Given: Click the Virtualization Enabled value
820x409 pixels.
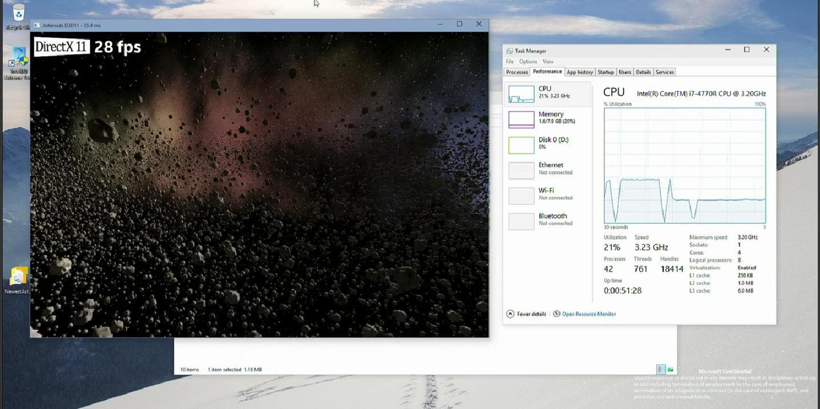Looking at the screenshot, I should click(x=746, y=268).
